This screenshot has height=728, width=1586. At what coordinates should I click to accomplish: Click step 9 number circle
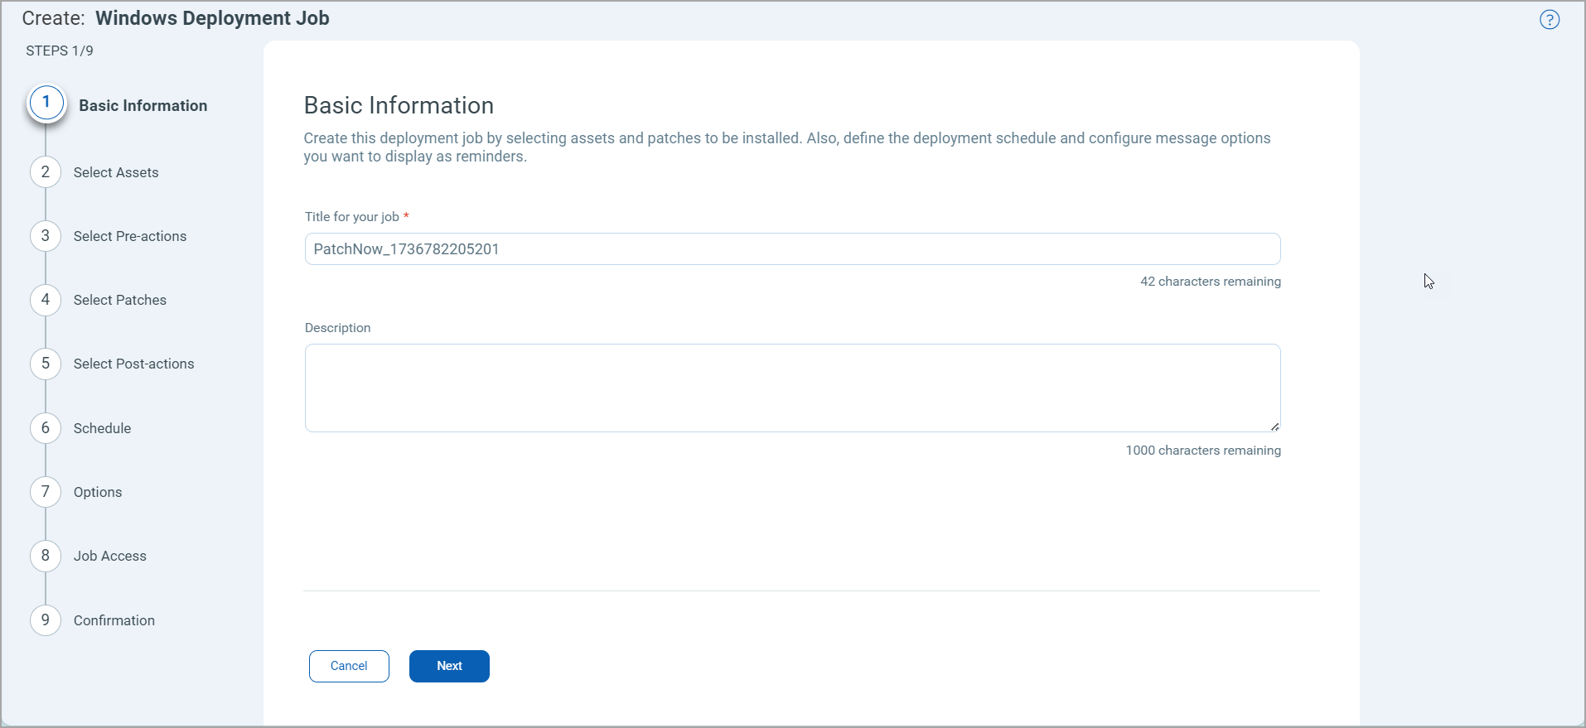tap(46, 620)
